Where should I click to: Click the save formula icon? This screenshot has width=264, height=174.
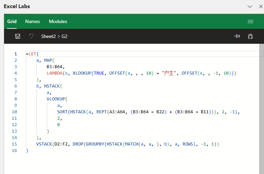pyautogui.click(x=18, y=36)
